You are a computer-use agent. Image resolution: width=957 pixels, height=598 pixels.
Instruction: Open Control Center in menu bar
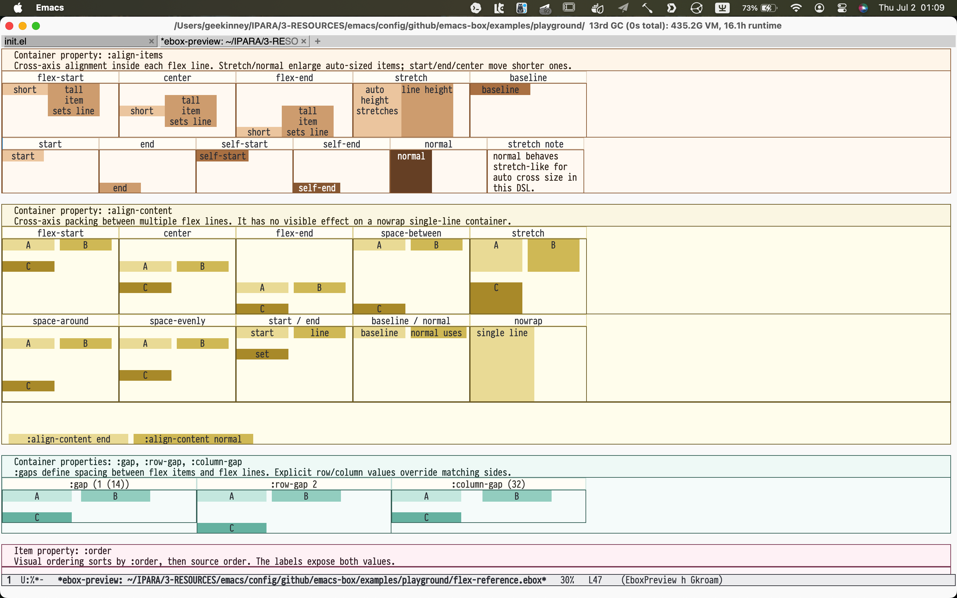(x=842, y=8)
